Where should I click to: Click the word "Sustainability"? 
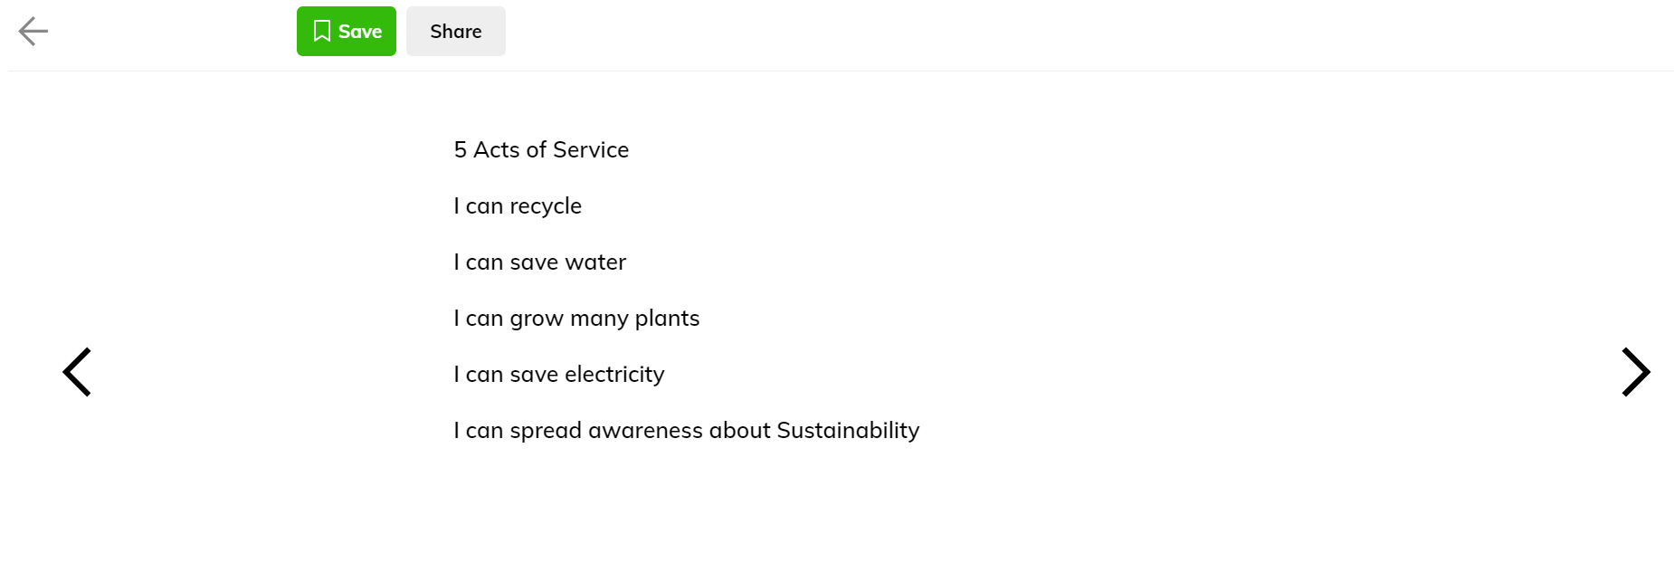[848, 431]
